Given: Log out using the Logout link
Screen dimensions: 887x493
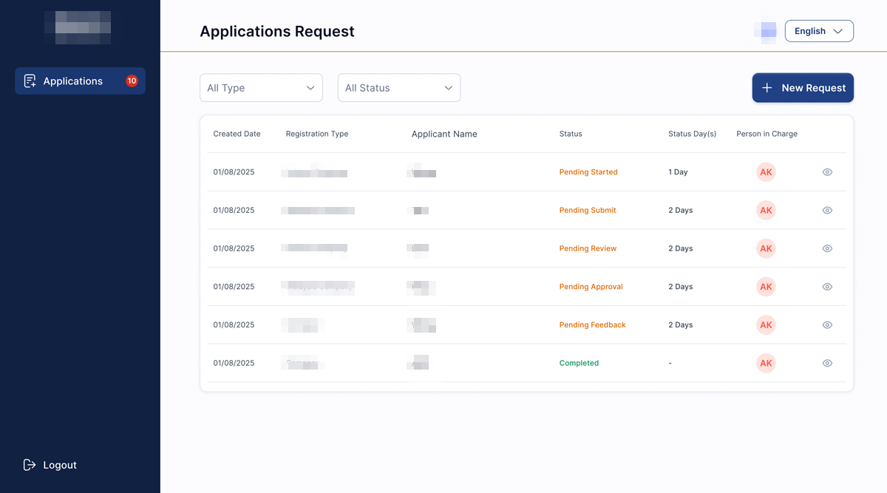Looking at the screenshot, I should click(60, 465).
